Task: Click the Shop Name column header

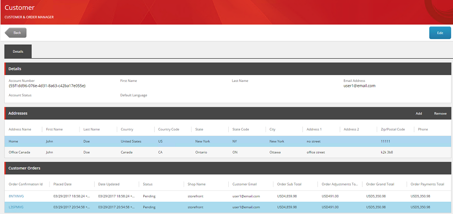Action: [x=197, y=184]
